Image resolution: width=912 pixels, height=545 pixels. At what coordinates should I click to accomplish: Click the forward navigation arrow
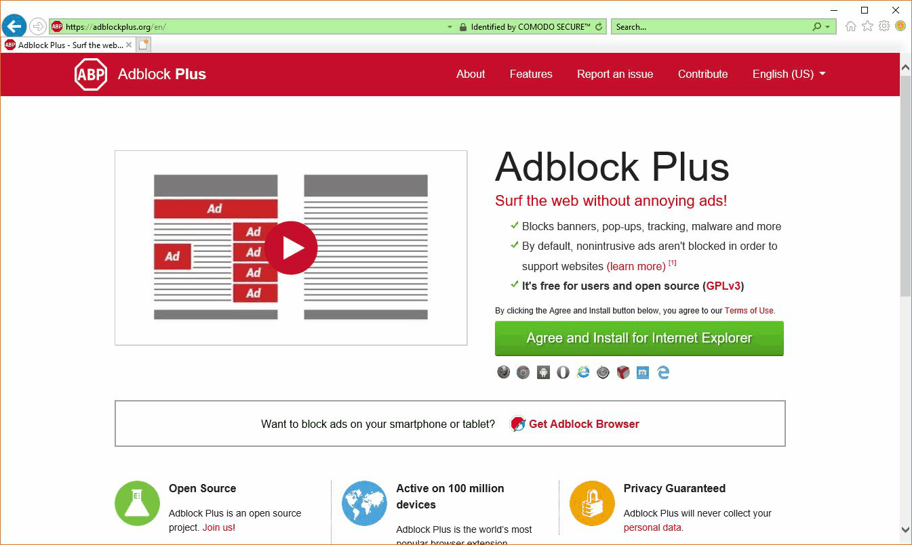(38, 26)
